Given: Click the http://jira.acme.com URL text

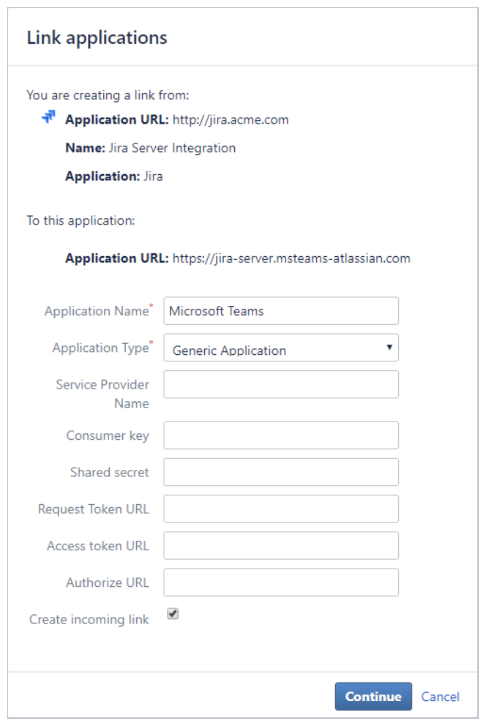Looking at the screenshot, I should tap(230, 120).
